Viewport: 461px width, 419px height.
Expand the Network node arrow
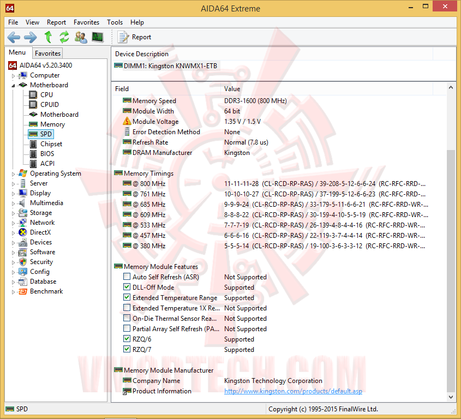tap(13, 223)
